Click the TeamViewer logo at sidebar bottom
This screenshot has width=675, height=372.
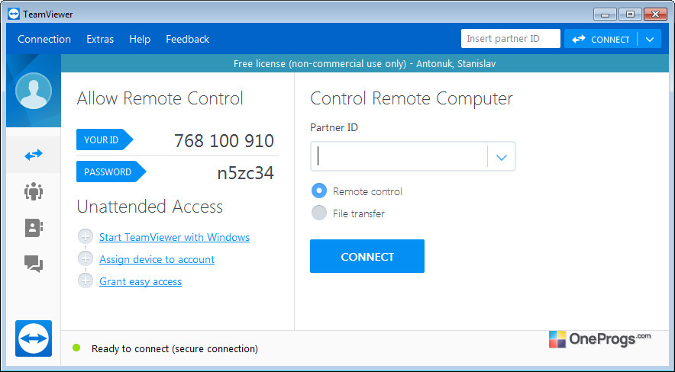pos(34,338)
